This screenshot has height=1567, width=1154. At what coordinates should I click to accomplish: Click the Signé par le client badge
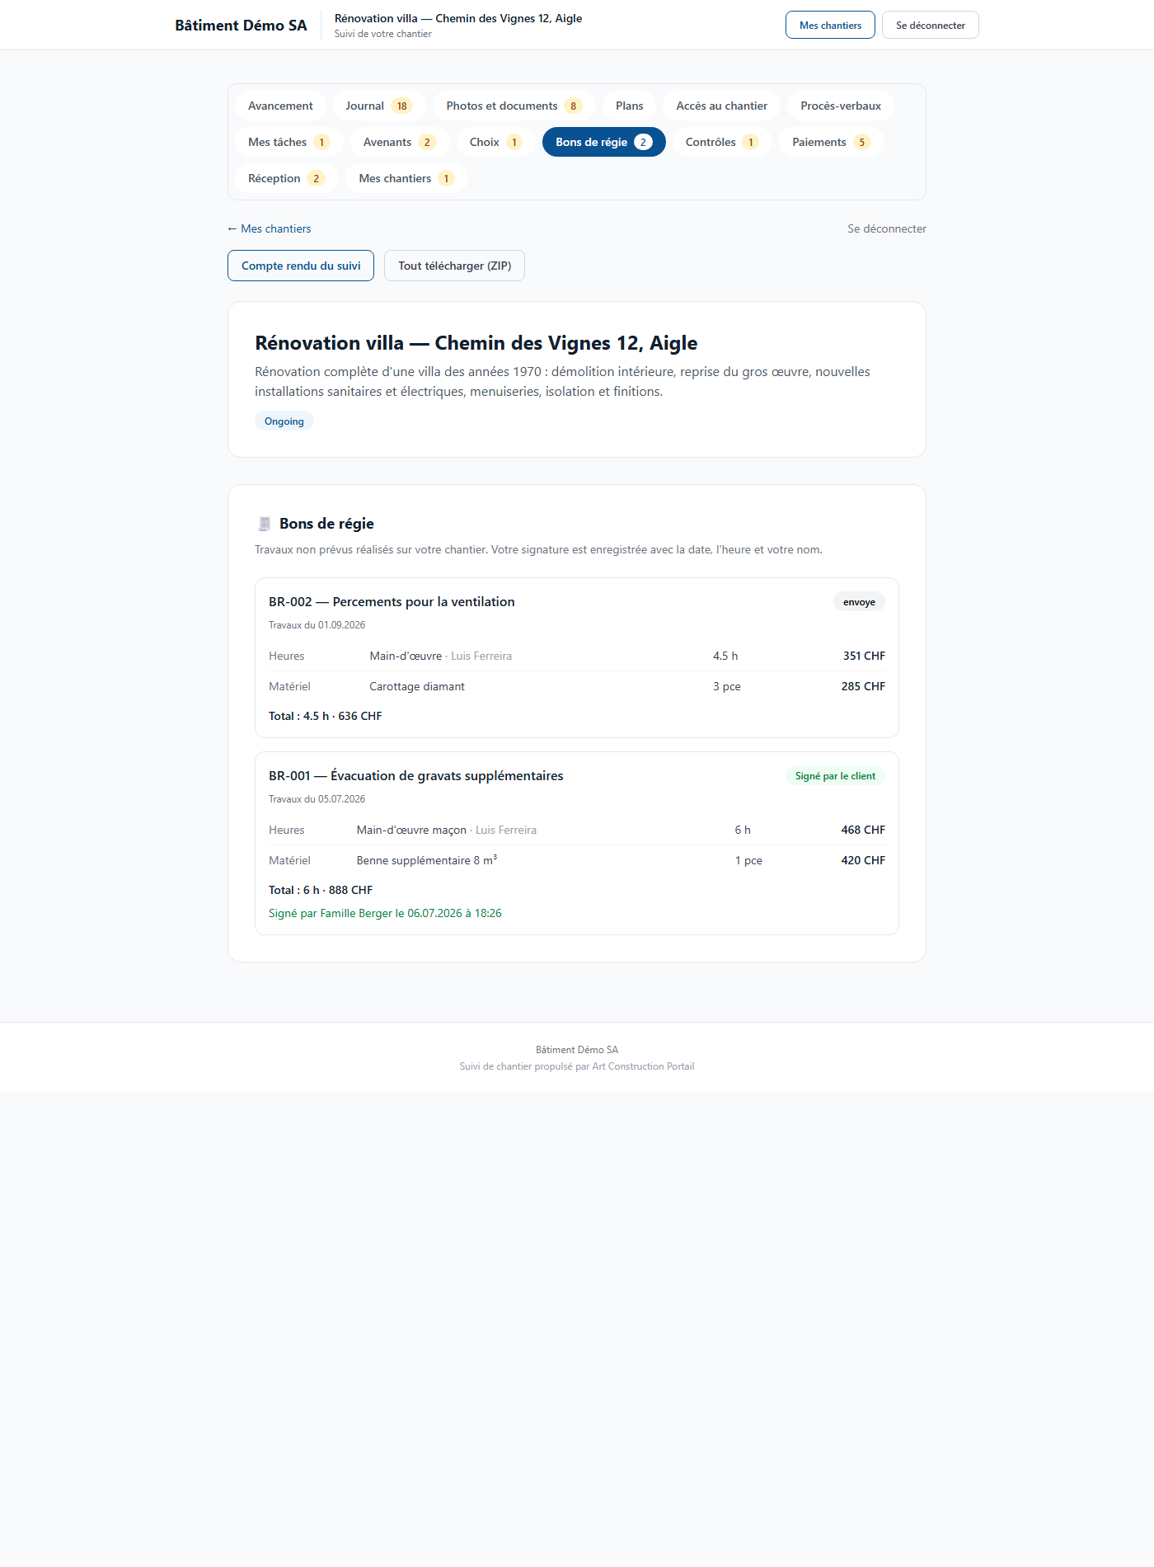pyautogui.click(x=835, y=775)
